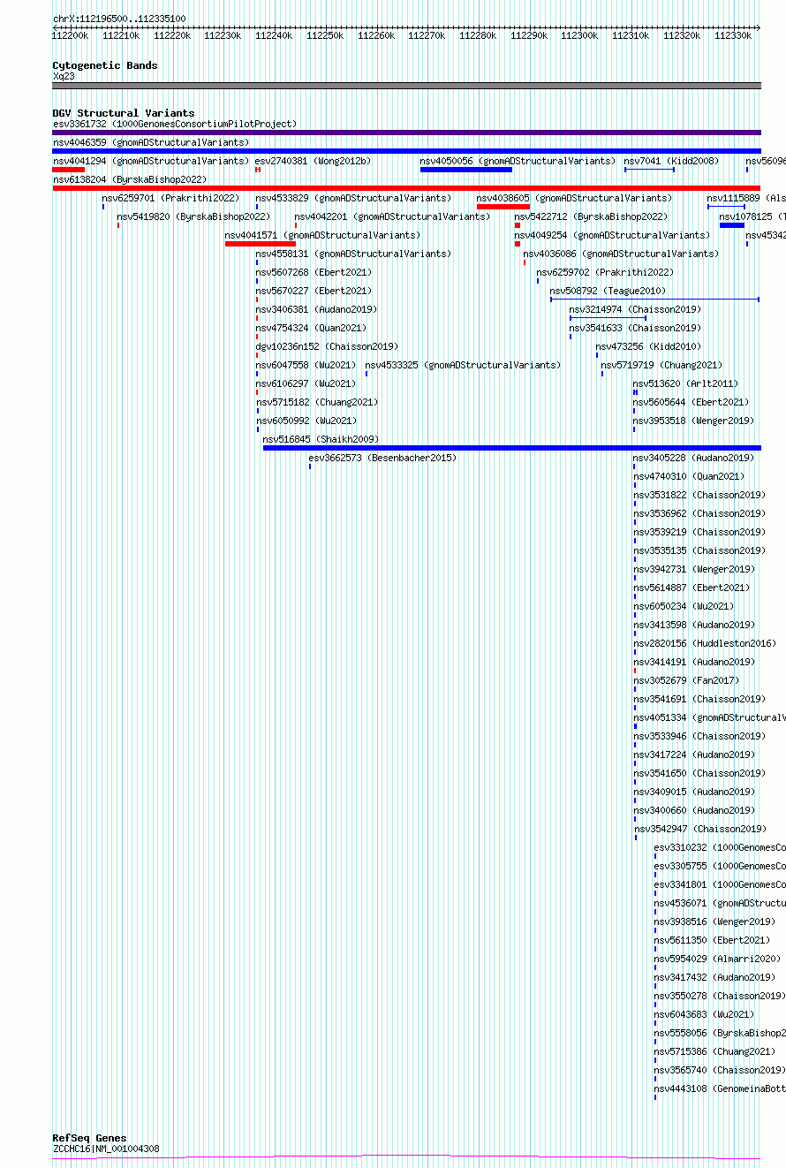786x1168 pixels.
Task: Open nsv5715182 (Chuang2021) variant
Action: (x=316, y=403)
